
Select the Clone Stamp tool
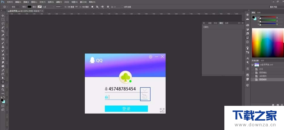(3, 47)
